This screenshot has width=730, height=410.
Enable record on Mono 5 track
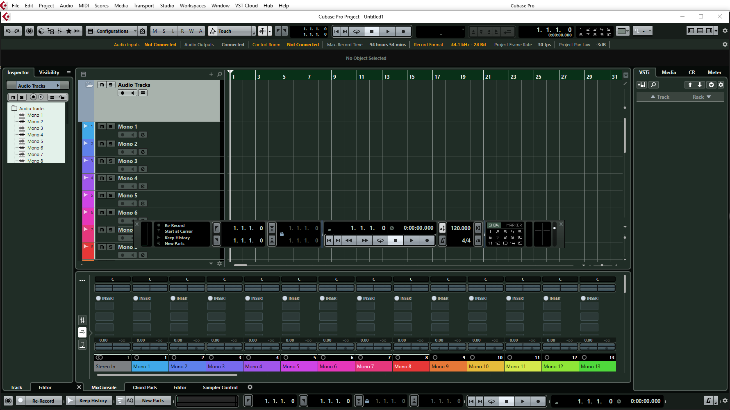click(x=123, y=204)
